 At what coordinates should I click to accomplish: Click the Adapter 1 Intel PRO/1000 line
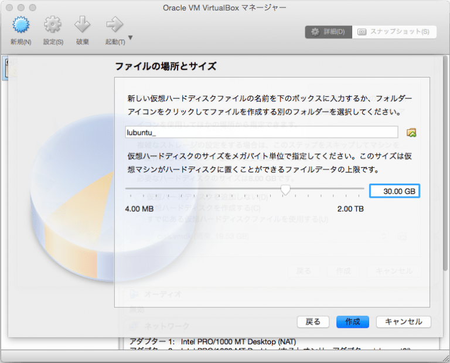(x=213, y=342)
